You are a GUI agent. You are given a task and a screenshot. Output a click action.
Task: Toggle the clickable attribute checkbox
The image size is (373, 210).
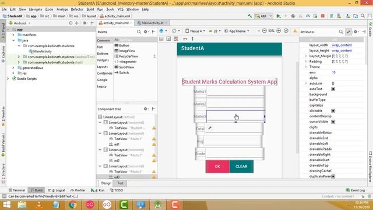tap(333, 111)
